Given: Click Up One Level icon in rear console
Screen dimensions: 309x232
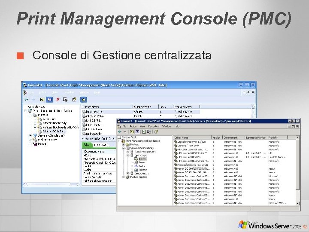Looking at the screenshot, I should (x=42, y=100).
